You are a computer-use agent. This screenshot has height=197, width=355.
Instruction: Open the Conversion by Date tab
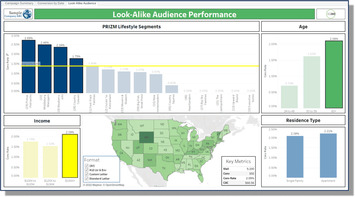(51, 3)
